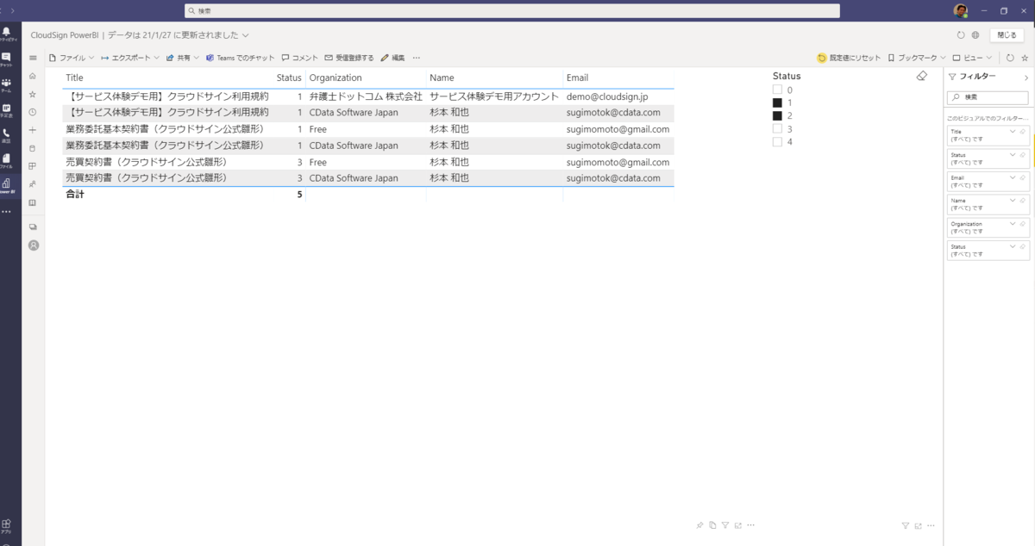Viewport: 1035px width, 546px height.
Task: Open the ブックマーク dropdown
Action: point(917,58)
